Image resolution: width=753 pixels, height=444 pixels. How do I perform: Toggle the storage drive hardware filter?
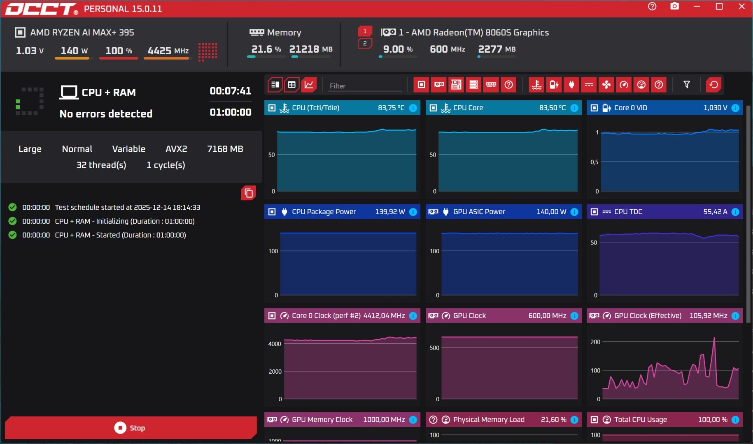point(474,85)
